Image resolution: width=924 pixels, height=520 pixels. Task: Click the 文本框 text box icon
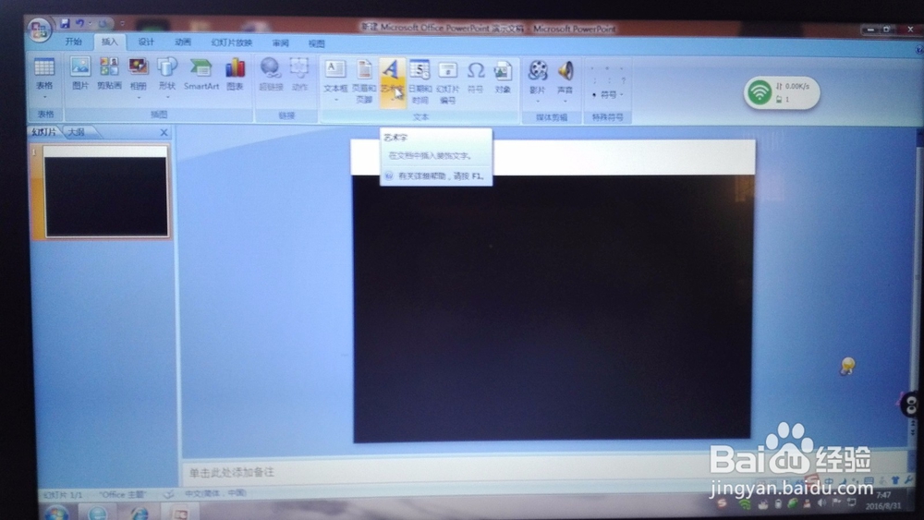[x=335, y=69]
